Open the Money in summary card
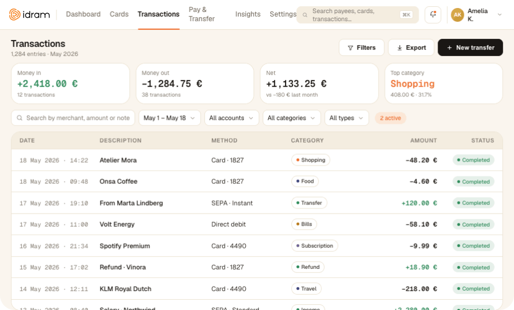Screen dimensions: 514x310 (70, 83)
